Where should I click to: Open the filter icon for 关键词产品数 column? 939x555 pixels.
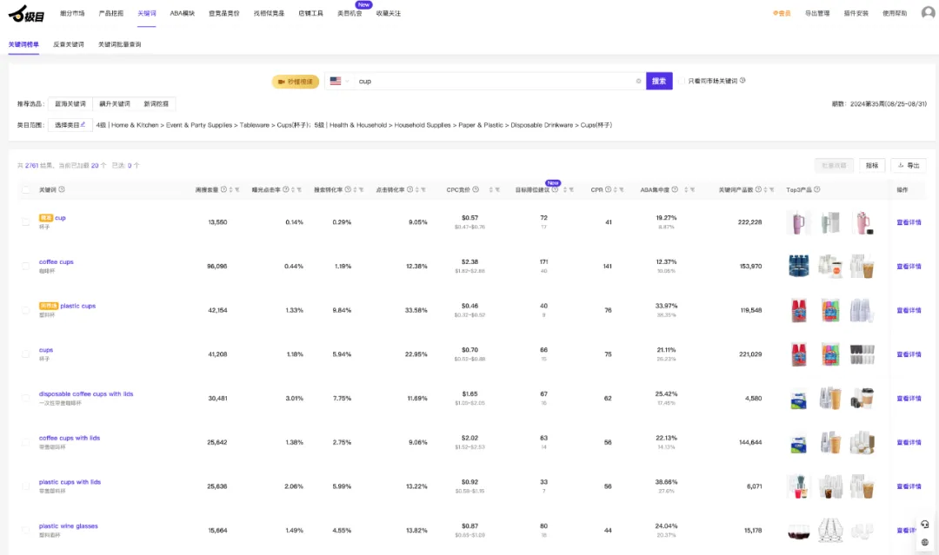tap(771, 189)
